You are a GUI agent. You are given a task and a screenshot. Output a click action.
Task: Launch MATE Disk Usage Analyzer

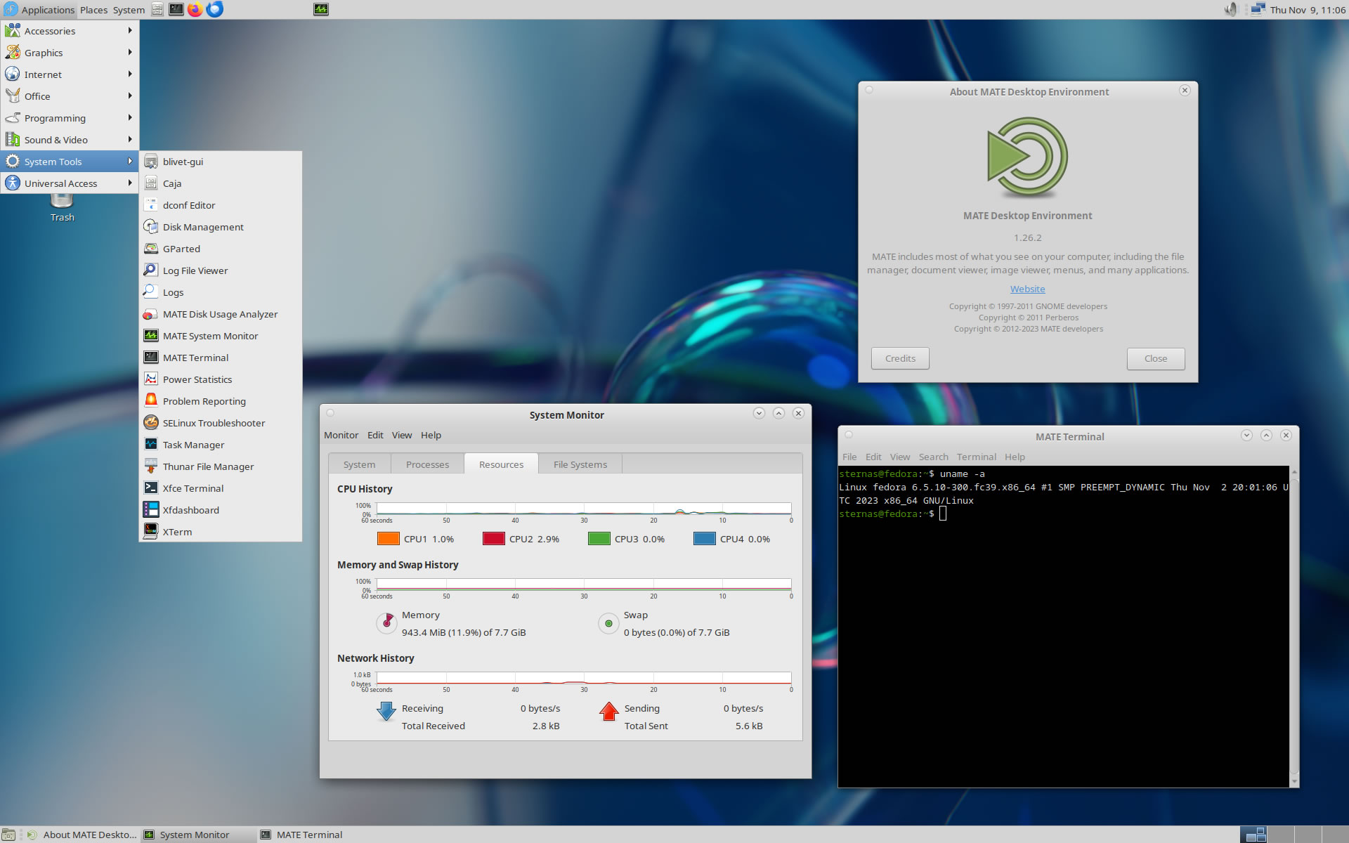click(221, 314)
